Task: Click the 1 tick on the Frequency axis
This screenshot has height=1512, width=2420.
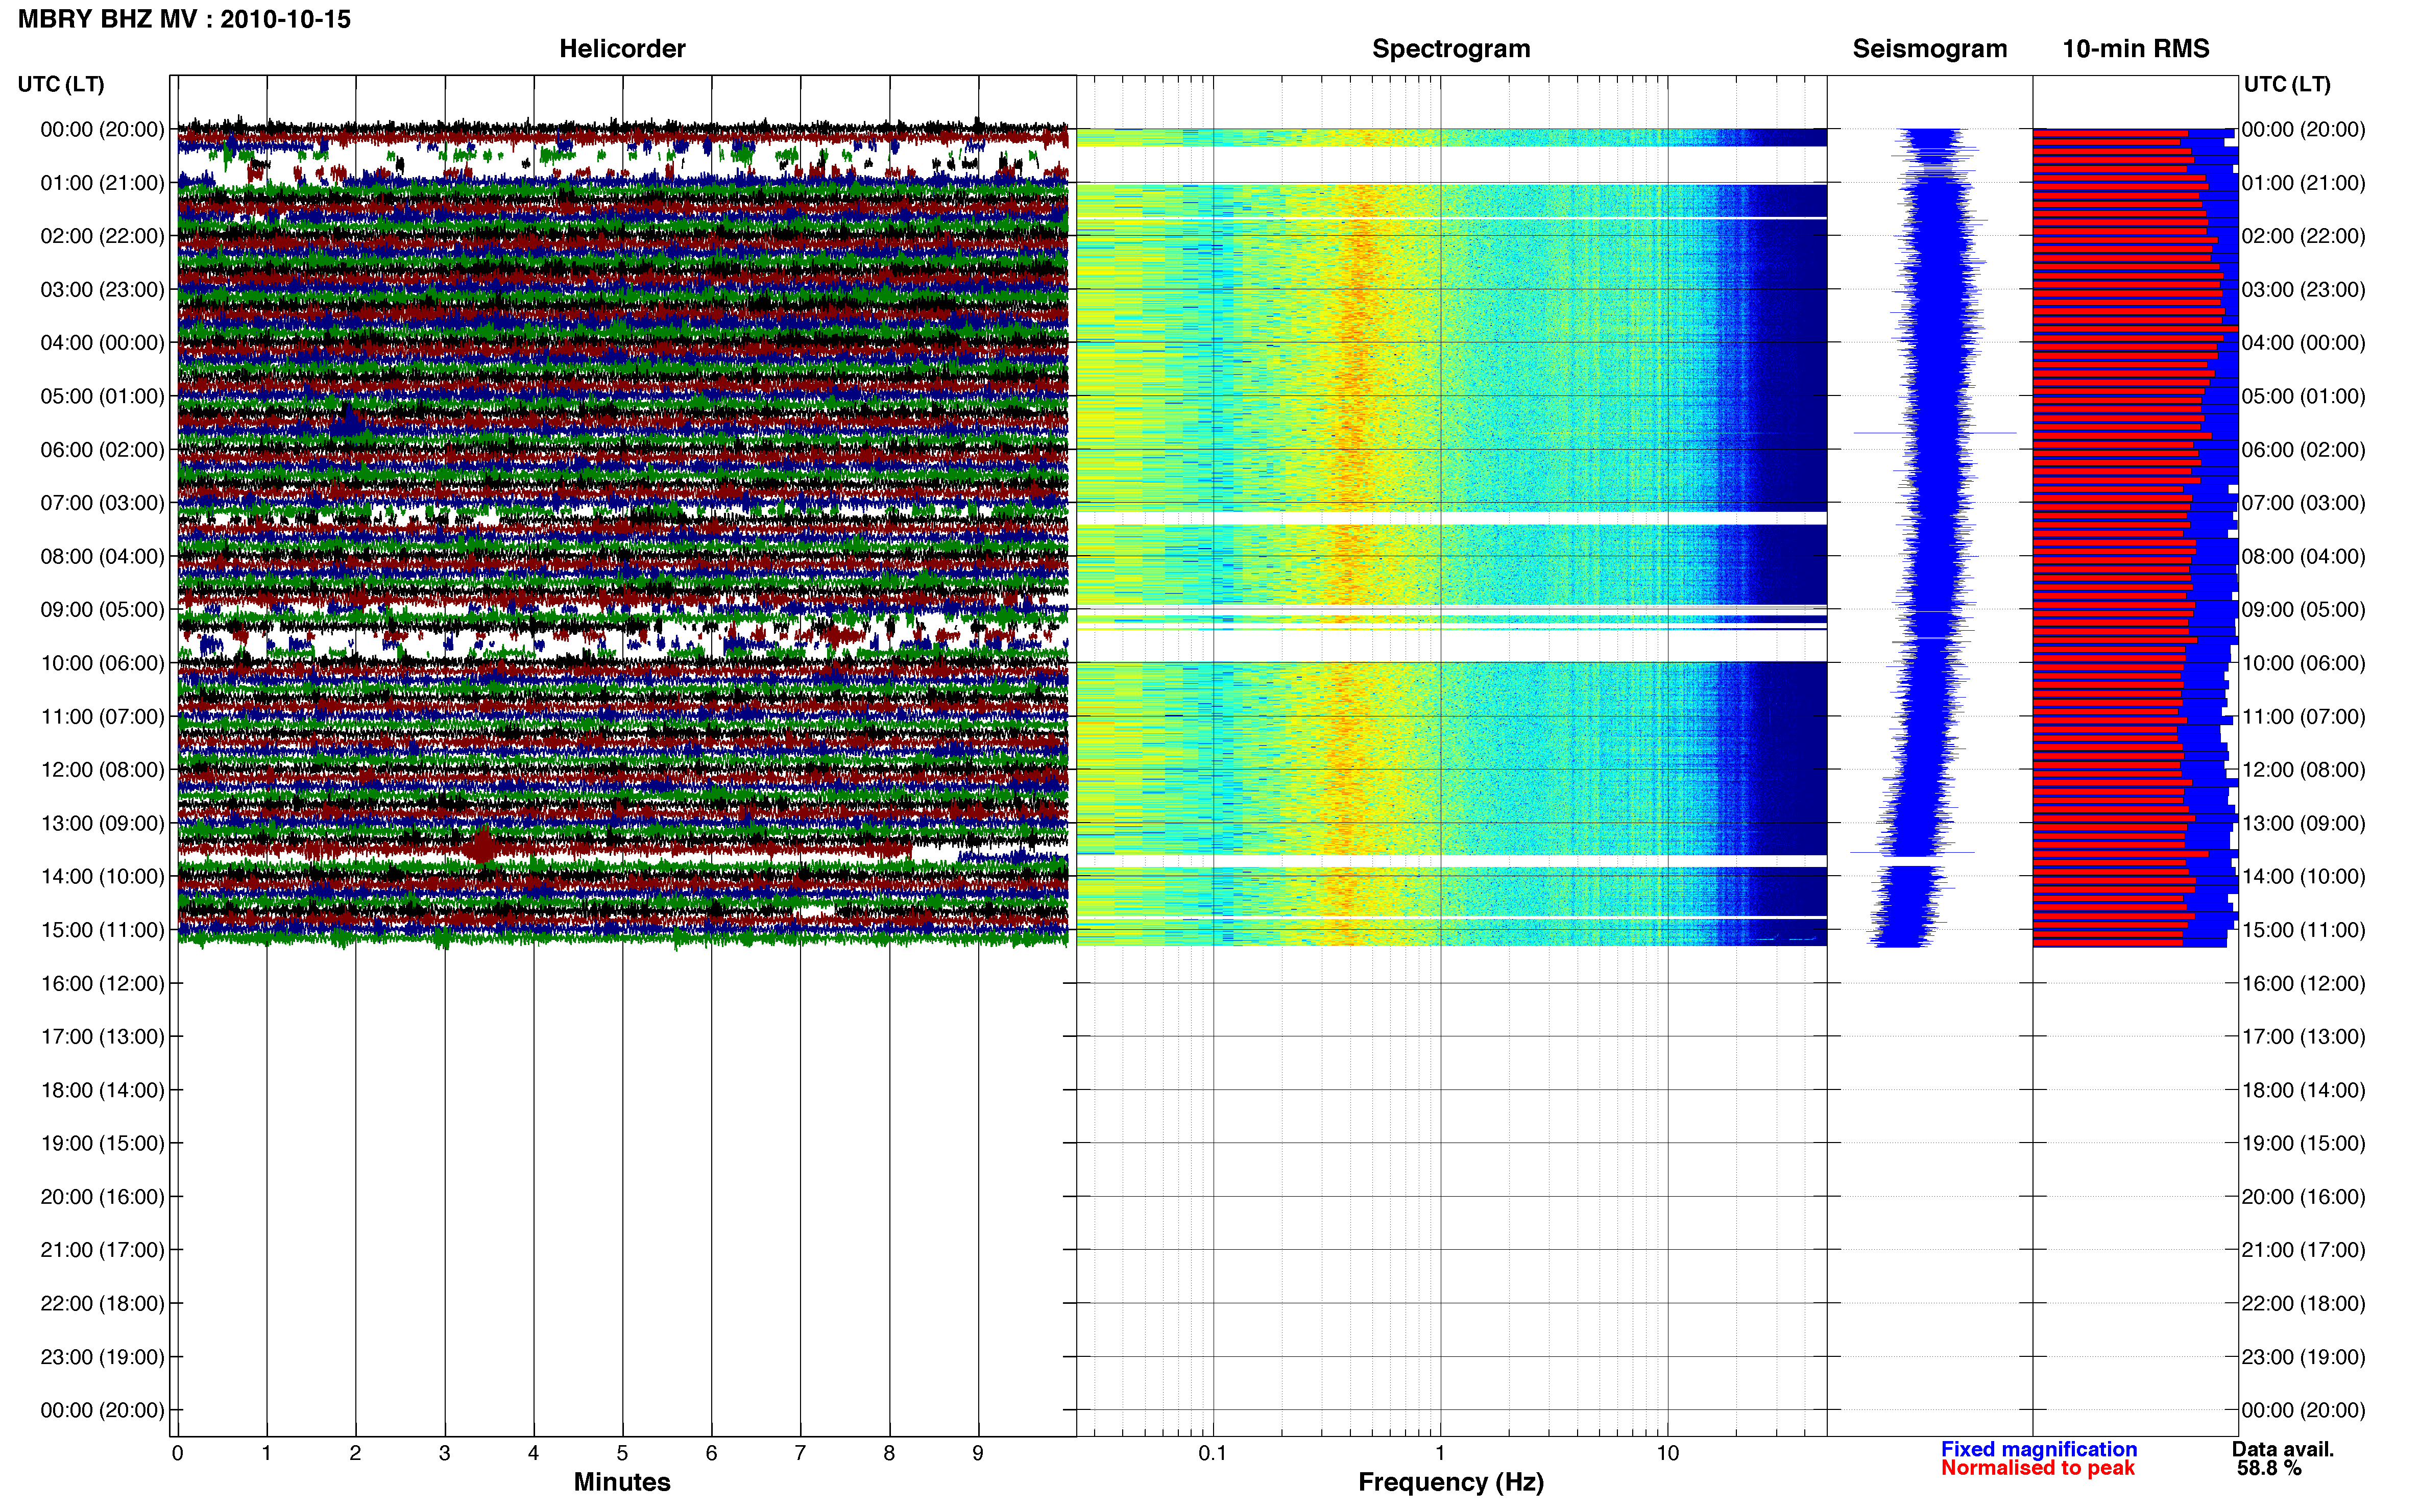Action: 1440,1453
